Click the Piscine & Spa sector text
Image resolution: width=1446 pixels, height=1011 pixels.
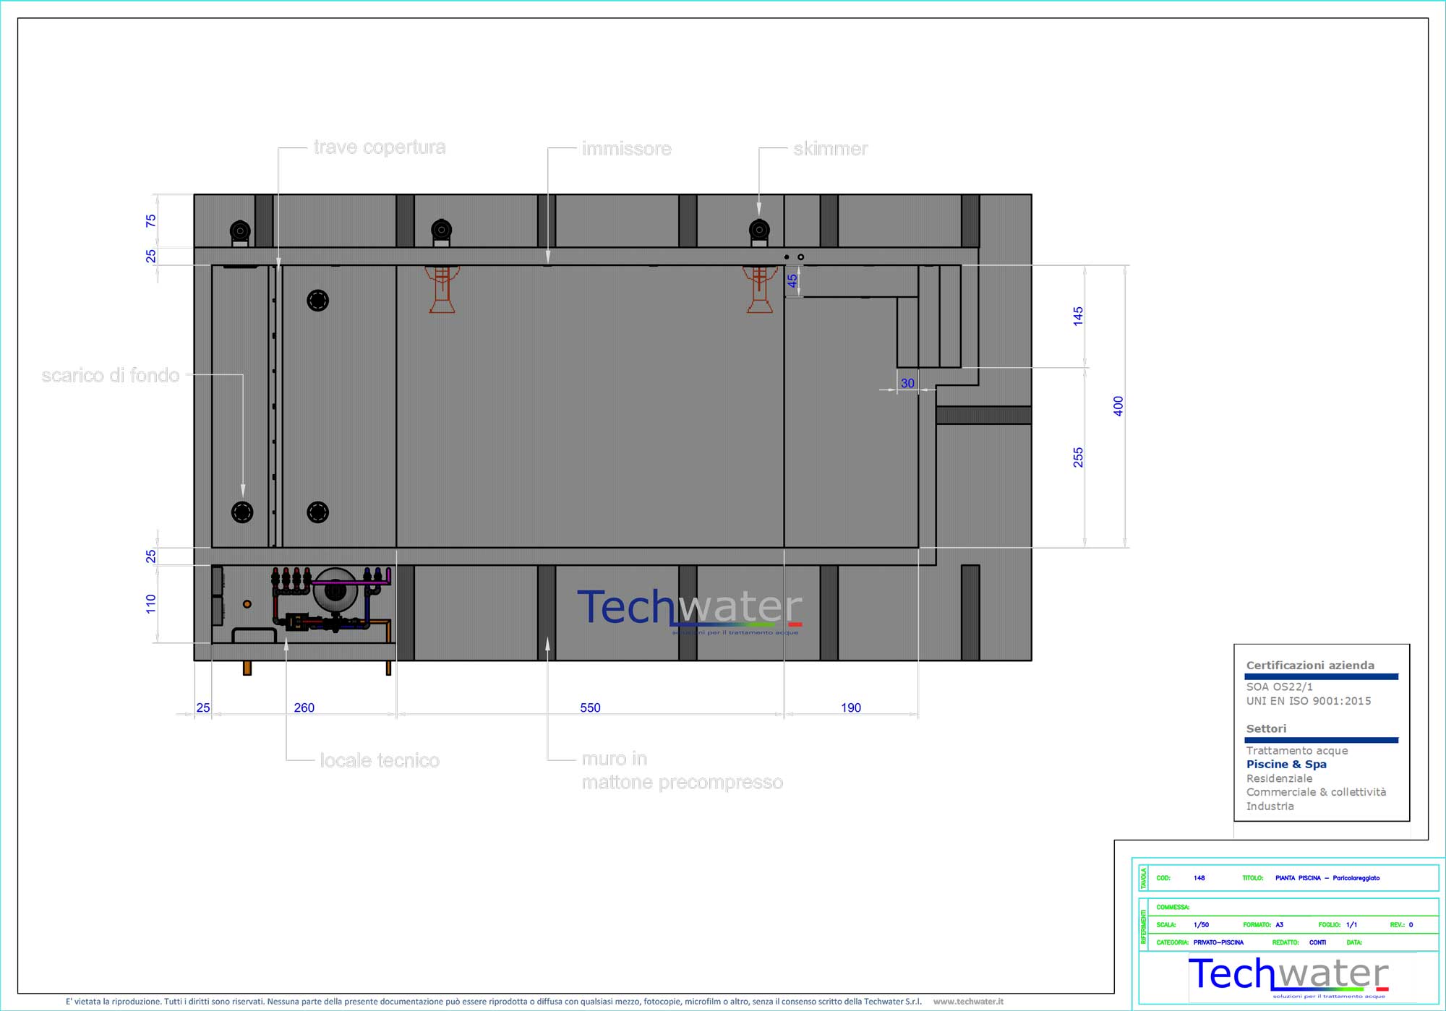point(1286,764)
